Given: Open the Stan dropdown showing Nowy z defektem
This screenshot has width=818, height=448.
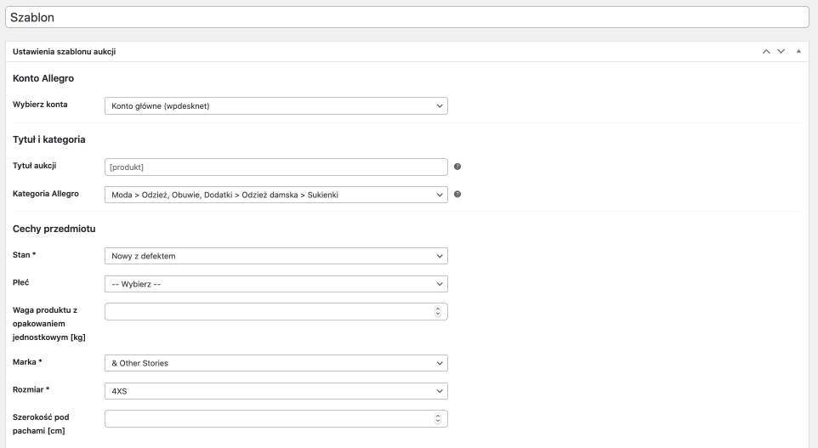Looking at the screenshot, I should click(x=276, y=256).
